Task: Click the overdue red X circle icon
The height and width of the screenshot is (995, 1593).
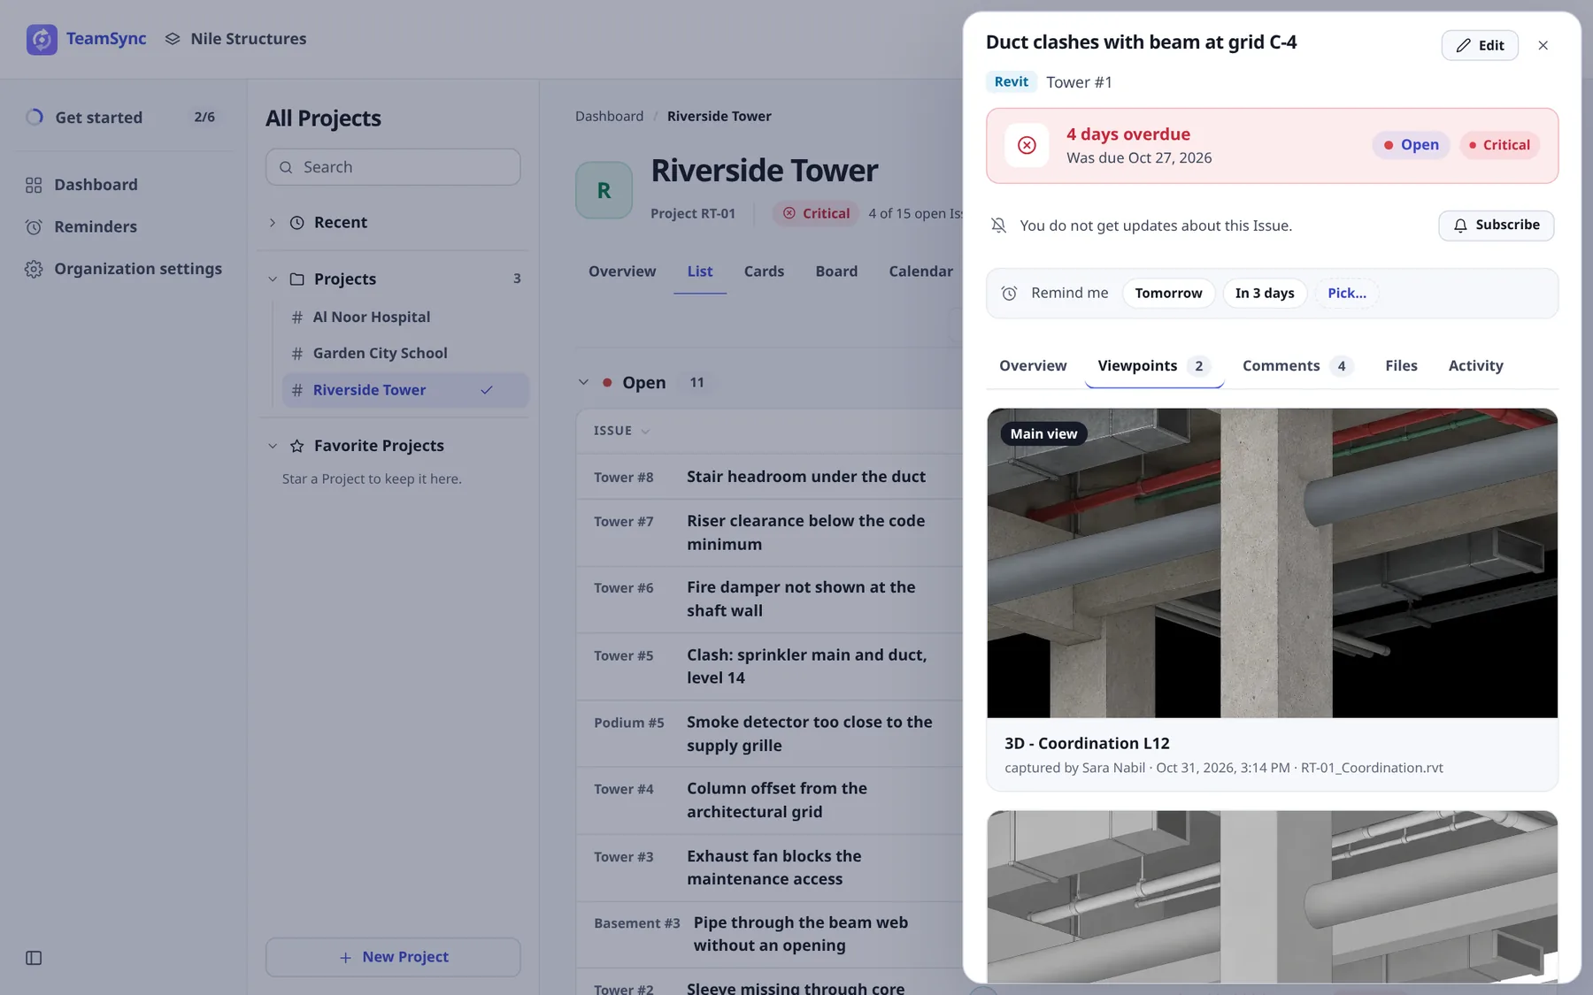Action: [1027, 145]
